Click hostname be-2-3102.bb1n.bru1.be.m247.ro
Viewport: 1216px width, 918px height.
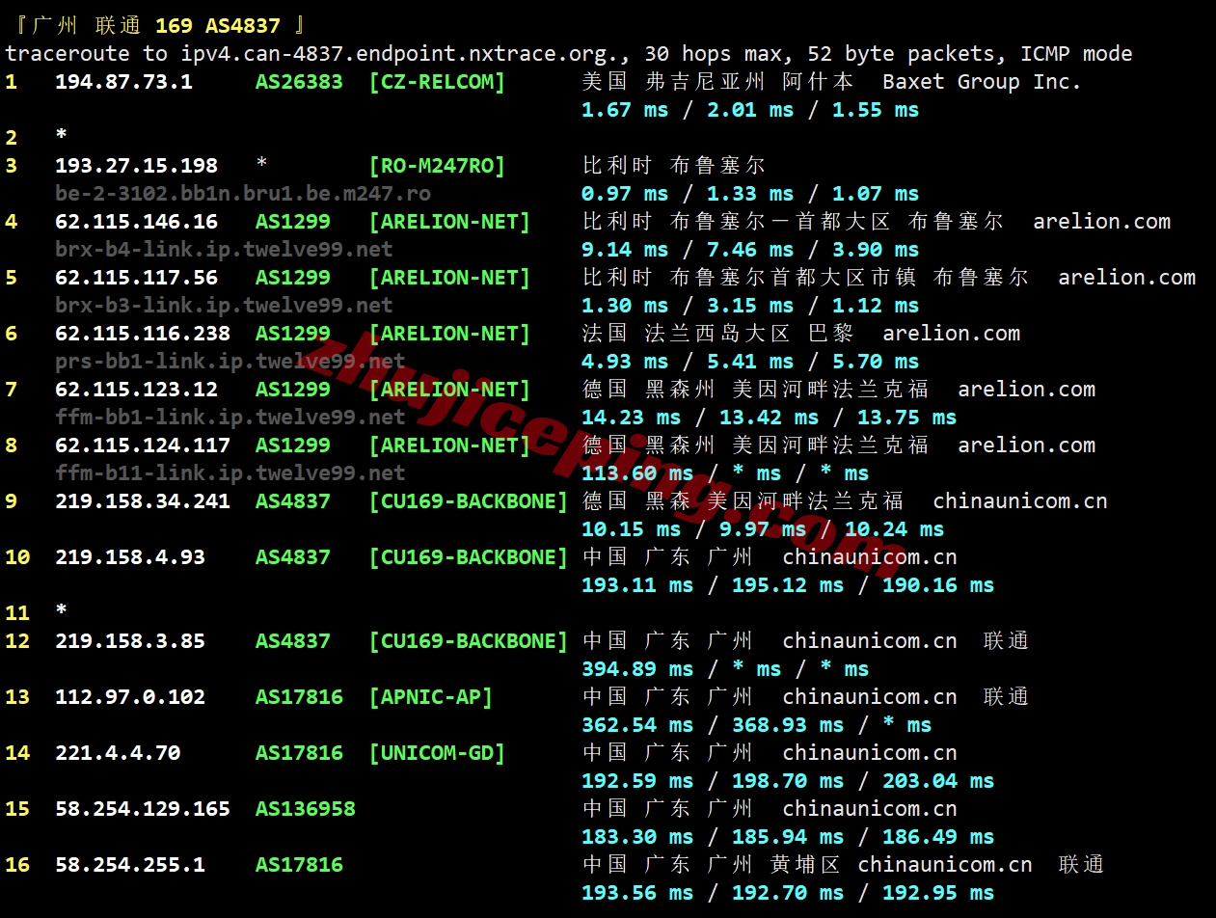pyautogui.click(x=242, y=194)
